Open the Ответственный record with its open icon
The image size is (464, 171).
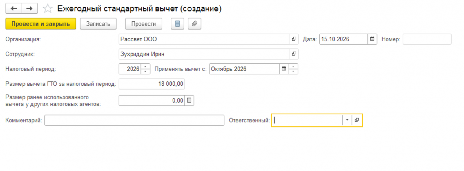[357, 120]
